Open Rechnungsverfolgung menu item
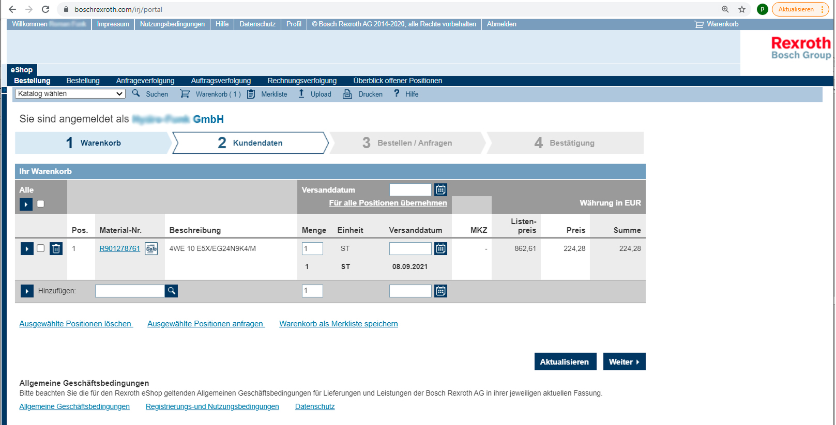Viewport: 836px width, 425px height. point(302,81)
